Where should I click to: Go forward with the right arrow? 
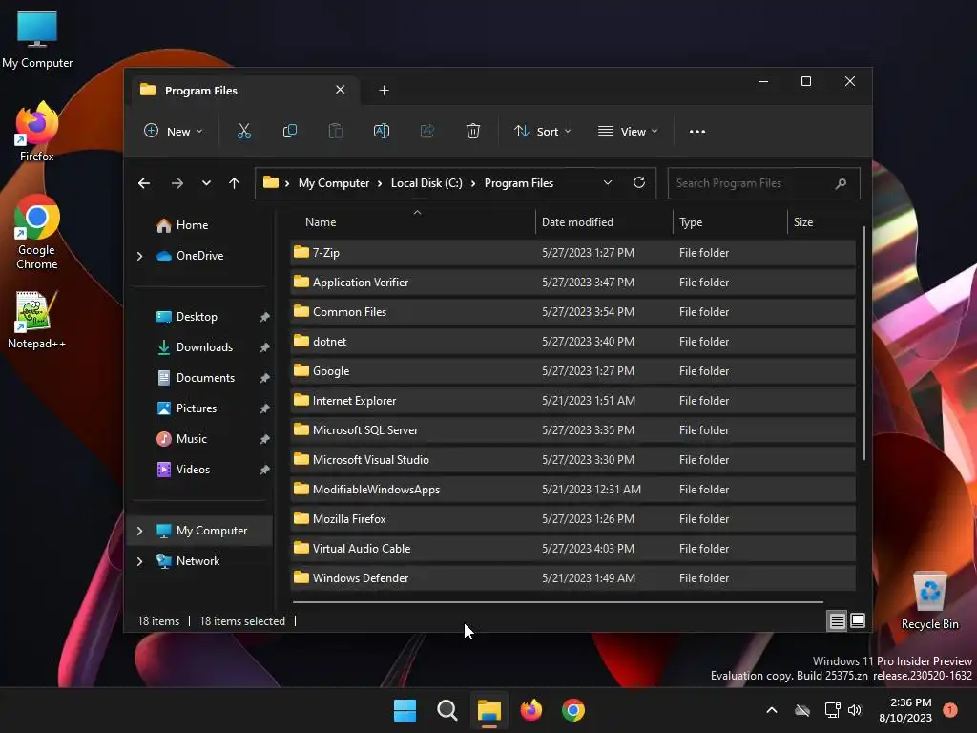pyautogui.click(x=177, y=183)
